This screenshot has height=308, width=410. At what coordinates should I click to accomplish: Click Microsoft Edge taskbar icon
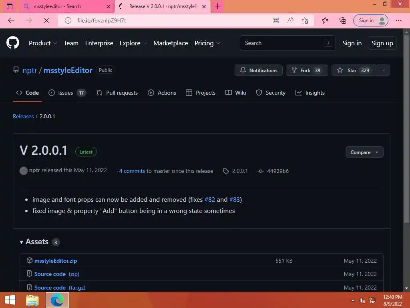coord(57,300)
